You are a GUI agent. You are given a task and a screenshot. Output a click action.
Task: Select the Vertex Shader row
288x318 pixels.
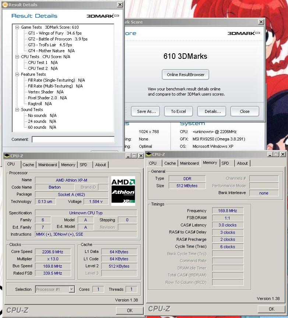pyautogui.click(x=46, y=92)
